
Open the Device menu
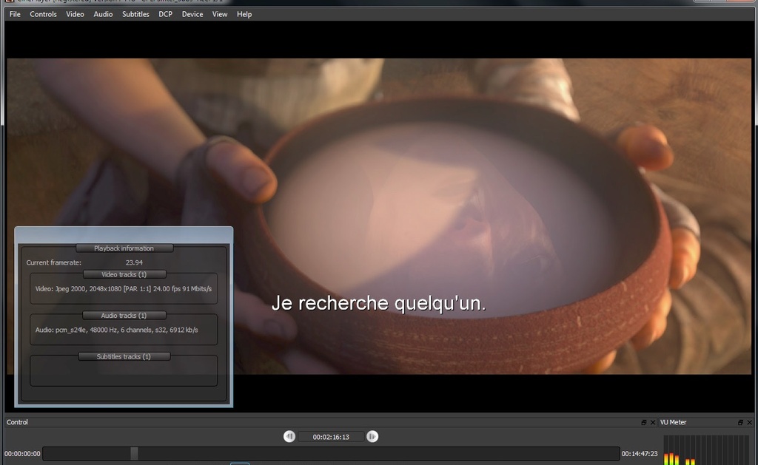tap(192, 14)
